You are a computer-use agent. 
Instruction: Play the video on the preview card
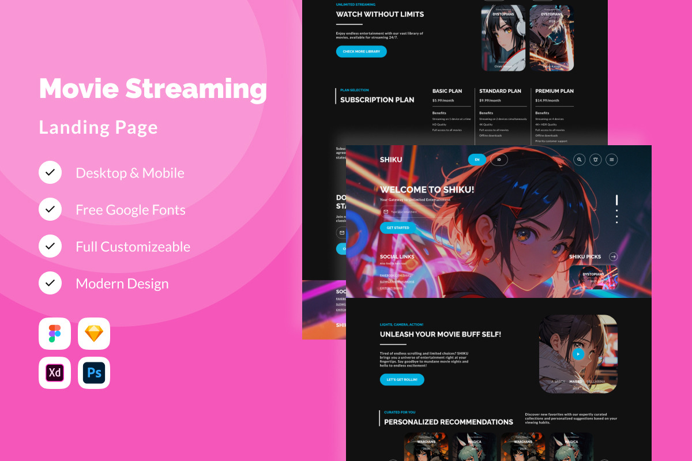pos(578,354)
